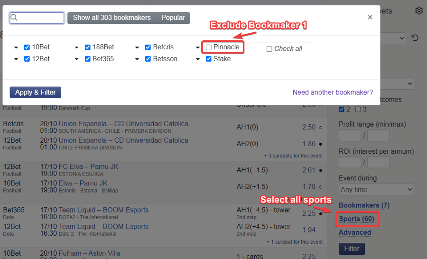Viewport: 427px width, 259px height.
Task: Click odds 1.94 for AH2(+4.5) tower
Action: click(309, 230)
